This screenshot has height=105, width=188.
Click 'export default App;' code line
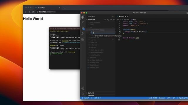click(x=131, y=38)
